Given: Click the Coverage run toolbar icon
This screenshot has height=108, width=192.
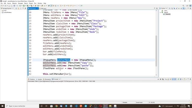Looking at the screenshot, I should pyautogui.click(x=28, y=6).
